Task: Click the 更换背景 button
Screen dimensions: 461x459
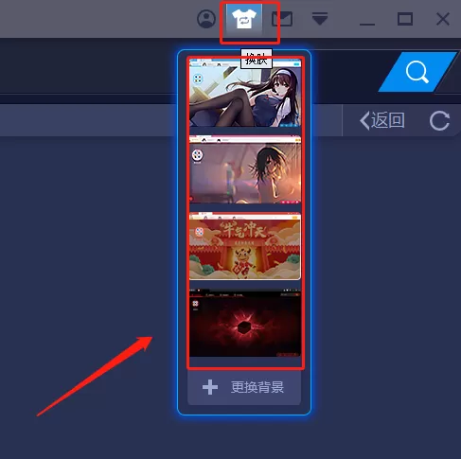Action: click(x=244, y=387)
